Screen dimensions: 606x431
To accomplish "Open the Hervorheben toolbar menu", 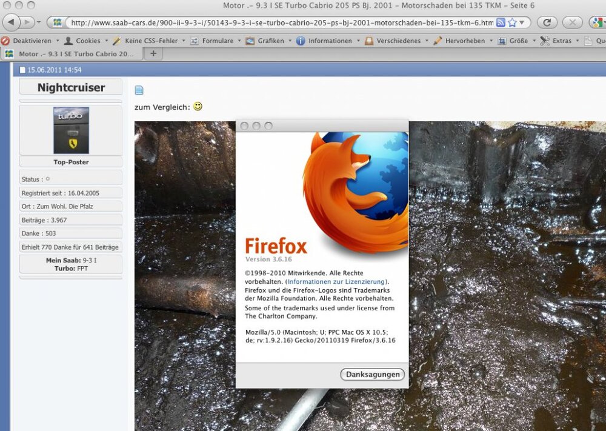I will click(x=465, y=41).
